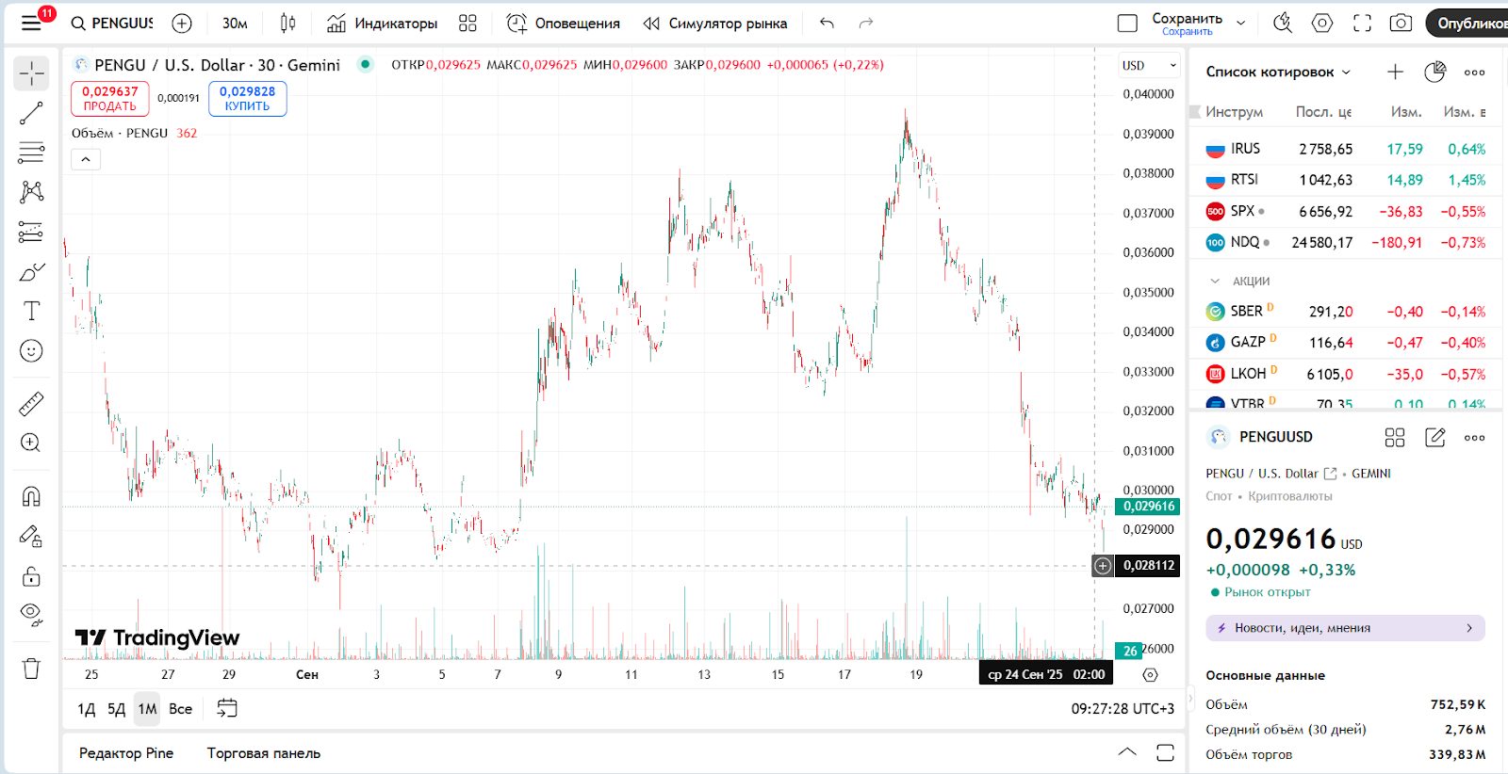
Task: Open the timezone menu at 09:27:28 UTC+3
Action: coord(1123,709)
